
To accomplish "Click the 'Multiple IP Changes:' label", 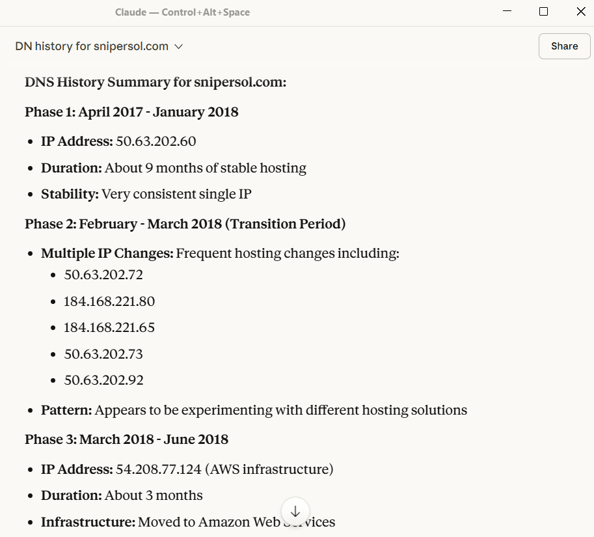I will click(x=107, y=253).
